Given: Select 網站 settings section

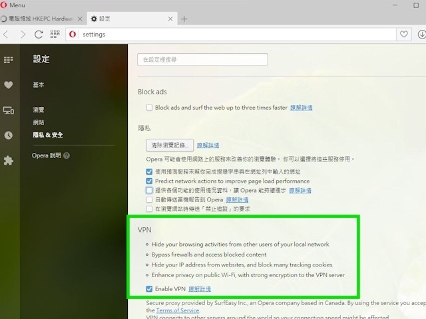Looking at the screenshot, I should [x=39, y=122].
